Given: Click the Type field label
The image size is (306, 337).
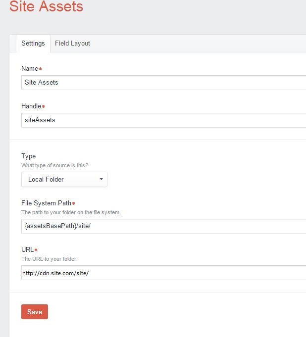Looking at the screenshot, I should click(29, 156).
